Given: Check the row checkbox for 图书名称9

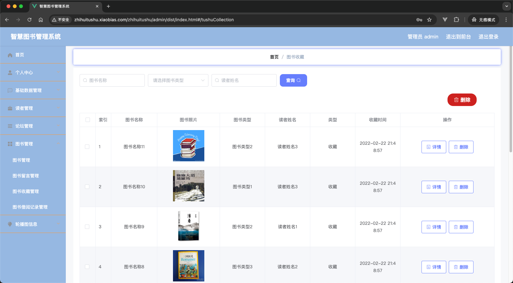Looking at the screenshot, I should 87,227.
